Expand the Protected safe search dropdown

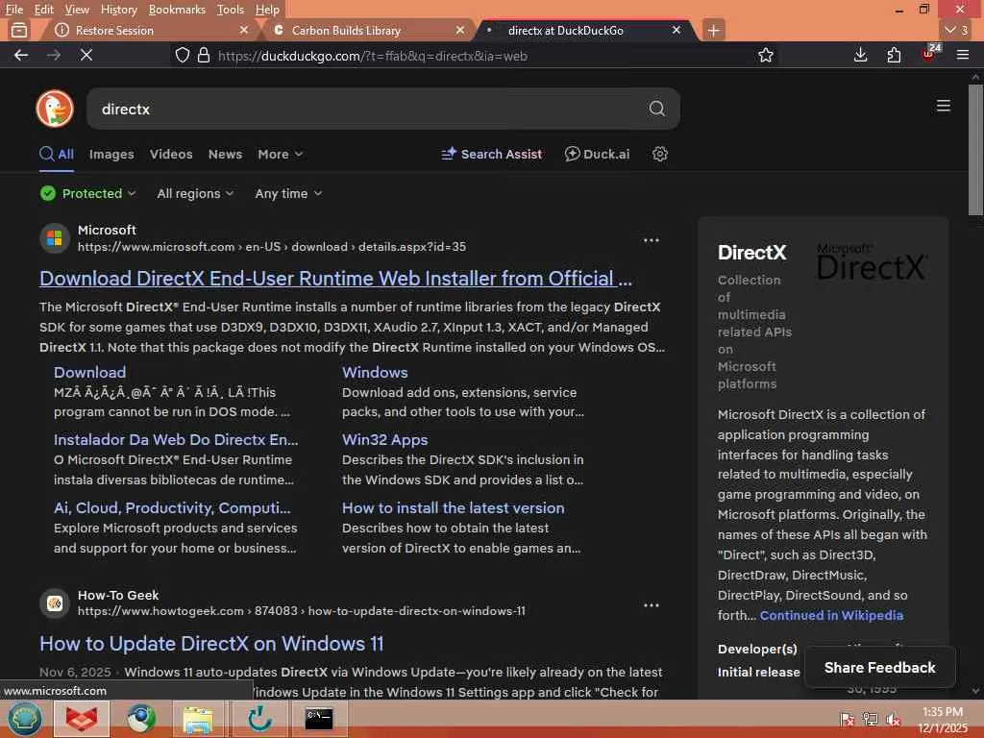click(87, 193)
